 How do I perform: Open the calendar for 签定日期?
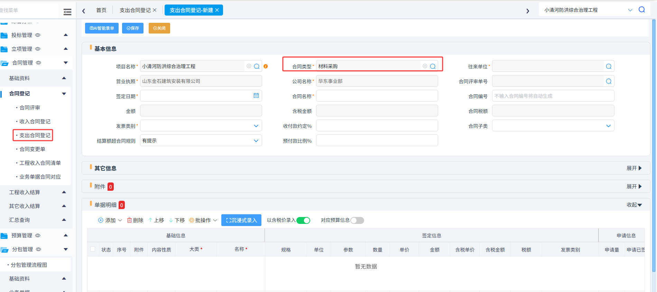click(256, 96)
